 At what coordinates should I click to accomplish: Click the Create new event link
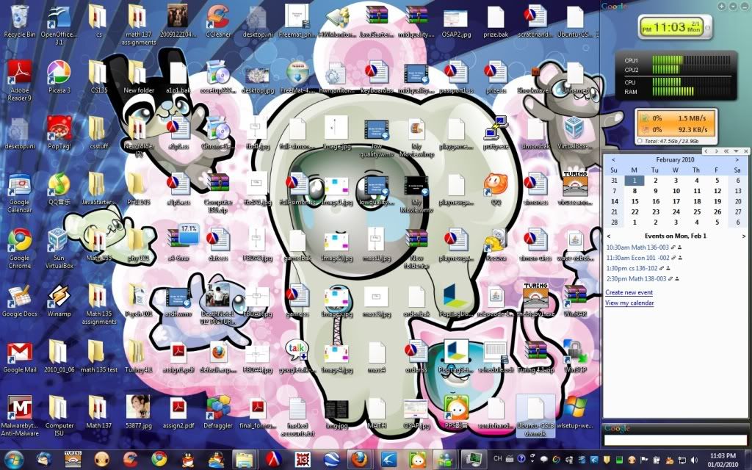coord(629,292)
